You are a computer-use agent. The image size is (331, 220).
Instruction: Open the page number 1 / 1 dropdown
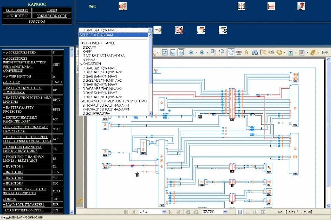tap(164, 212)
